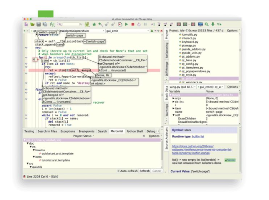
Task: Select the Mercurial tab
Action: [x=117, y=131]
